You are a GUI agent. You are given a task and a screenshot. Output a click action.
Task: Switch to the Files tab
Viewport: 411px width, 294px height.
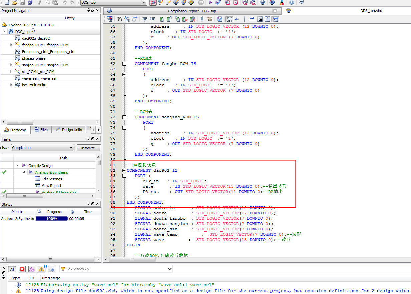coord(41,130)
